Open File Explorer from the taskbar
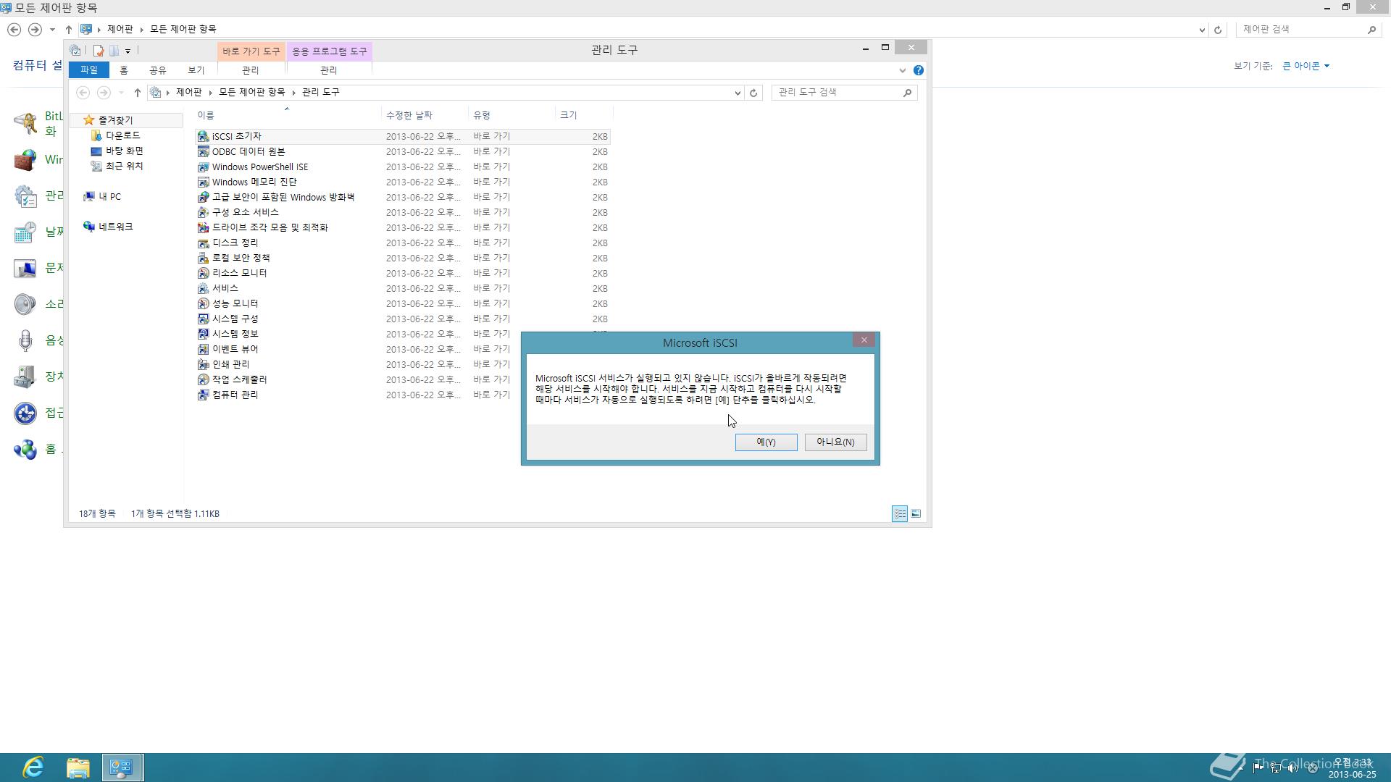Image resolution: width=1391 pixels, height=782 pixels. (78, 767)
